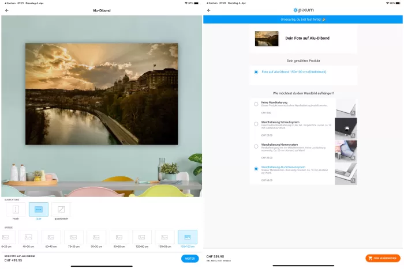Tap the 'Dein Foto auf Alu-Dibond' heading
Screen dimensions: 404x269
pyautogui.click(x=308, y=38)
